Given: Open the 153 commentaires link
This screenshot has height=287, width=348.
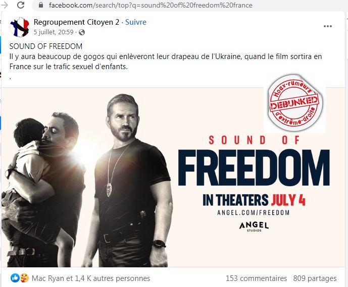Looking at the screenshot, I should pos(257,278).
